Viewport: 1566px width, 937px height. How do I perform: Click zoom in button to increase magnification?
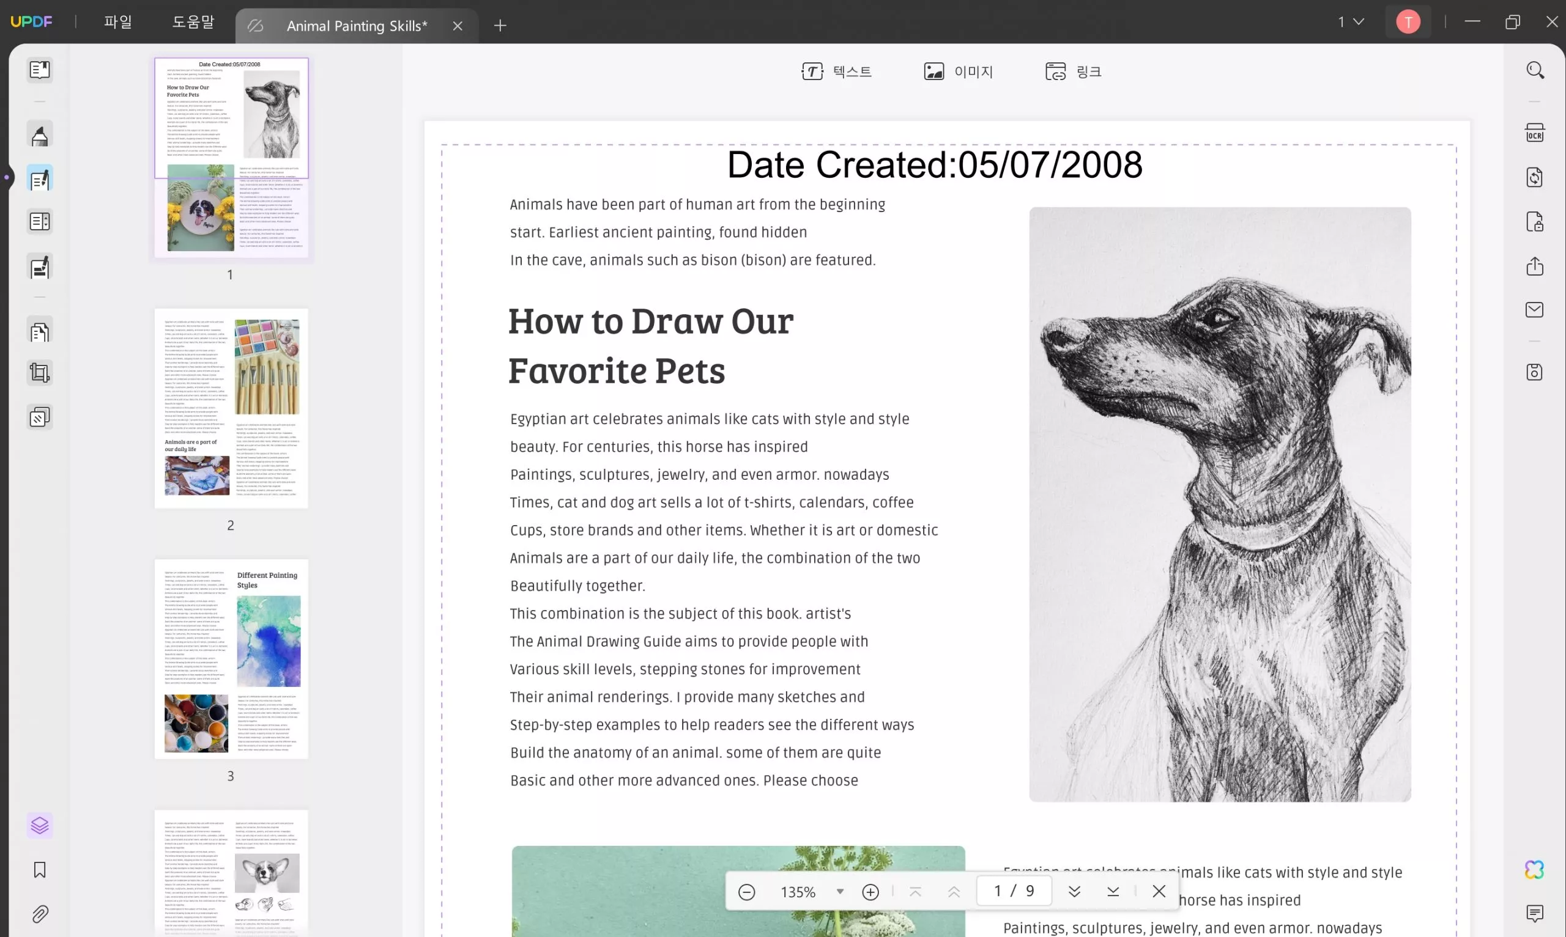(869, 891)
